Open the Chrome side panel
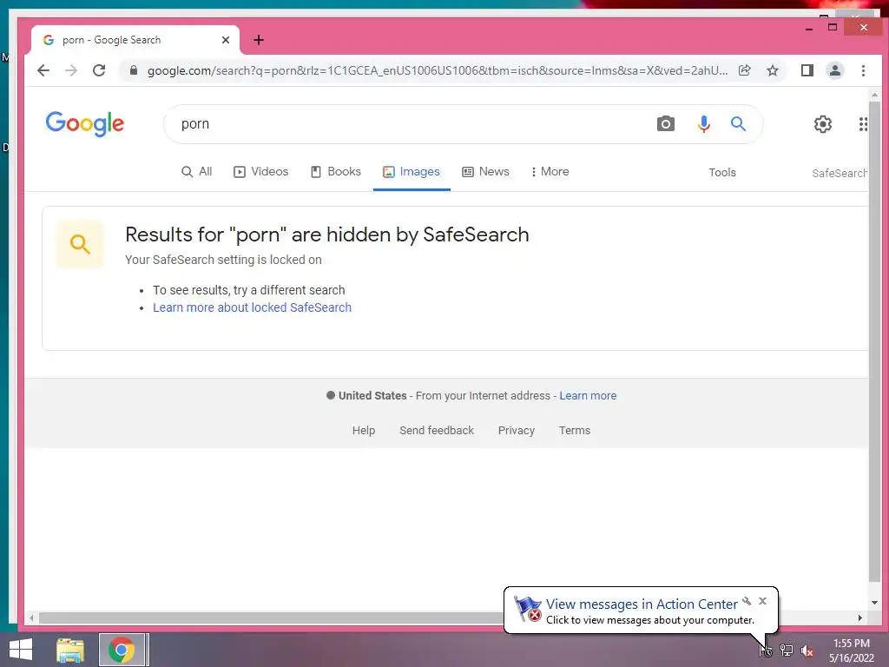 coord(807,70)
